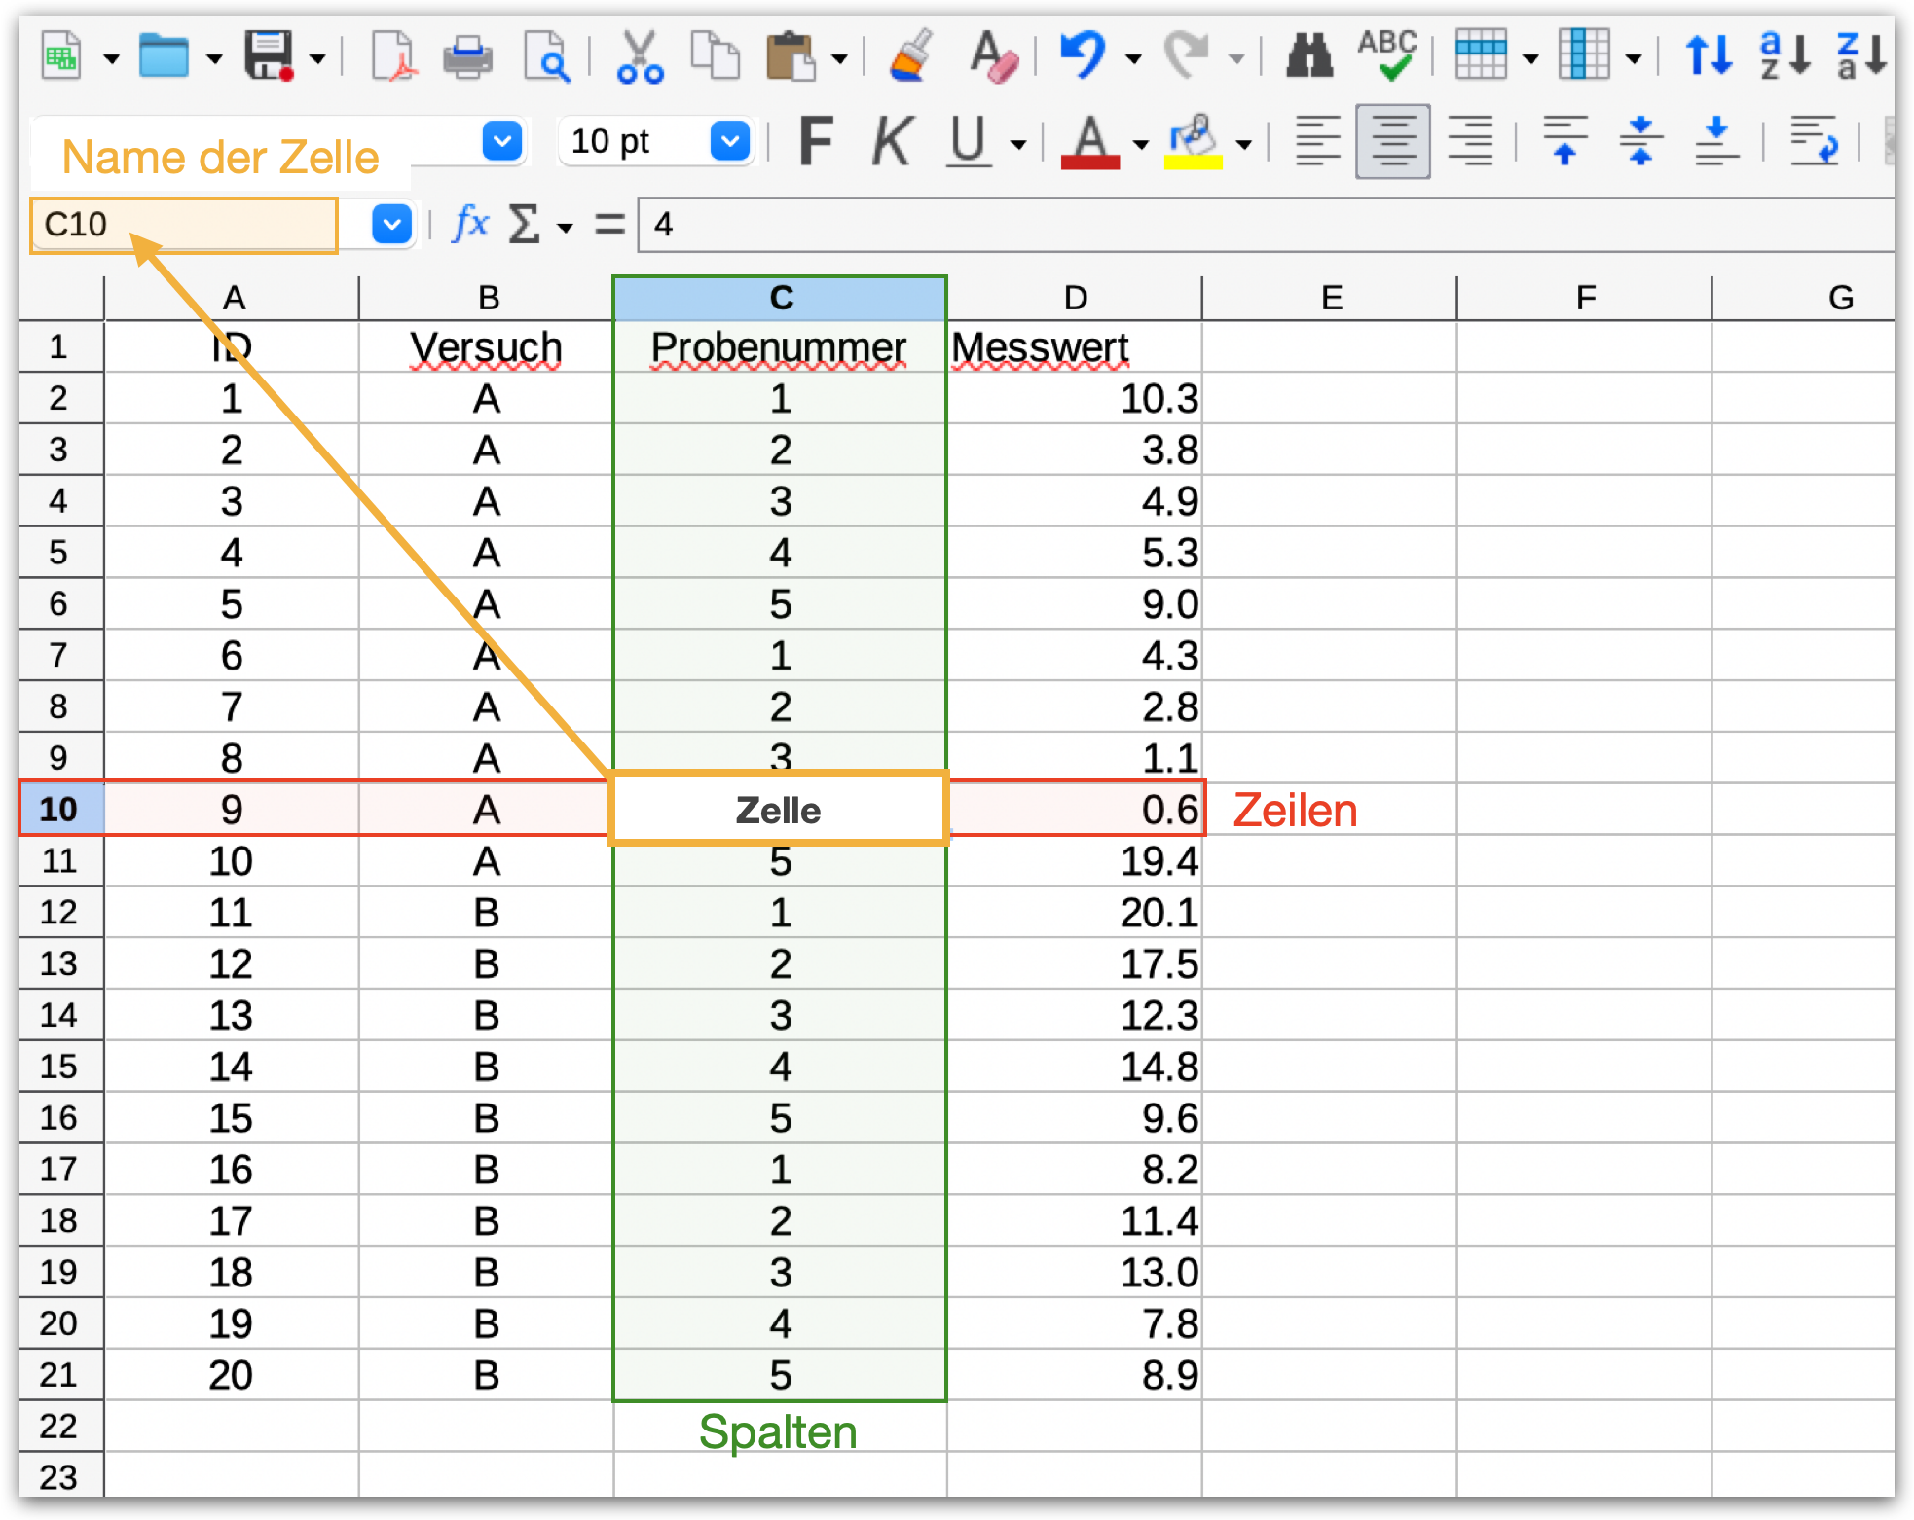Image resolution: width=1914 pixels, height=1520 pixels.
Task: Click the Print icon
Action: pos(467,56)
